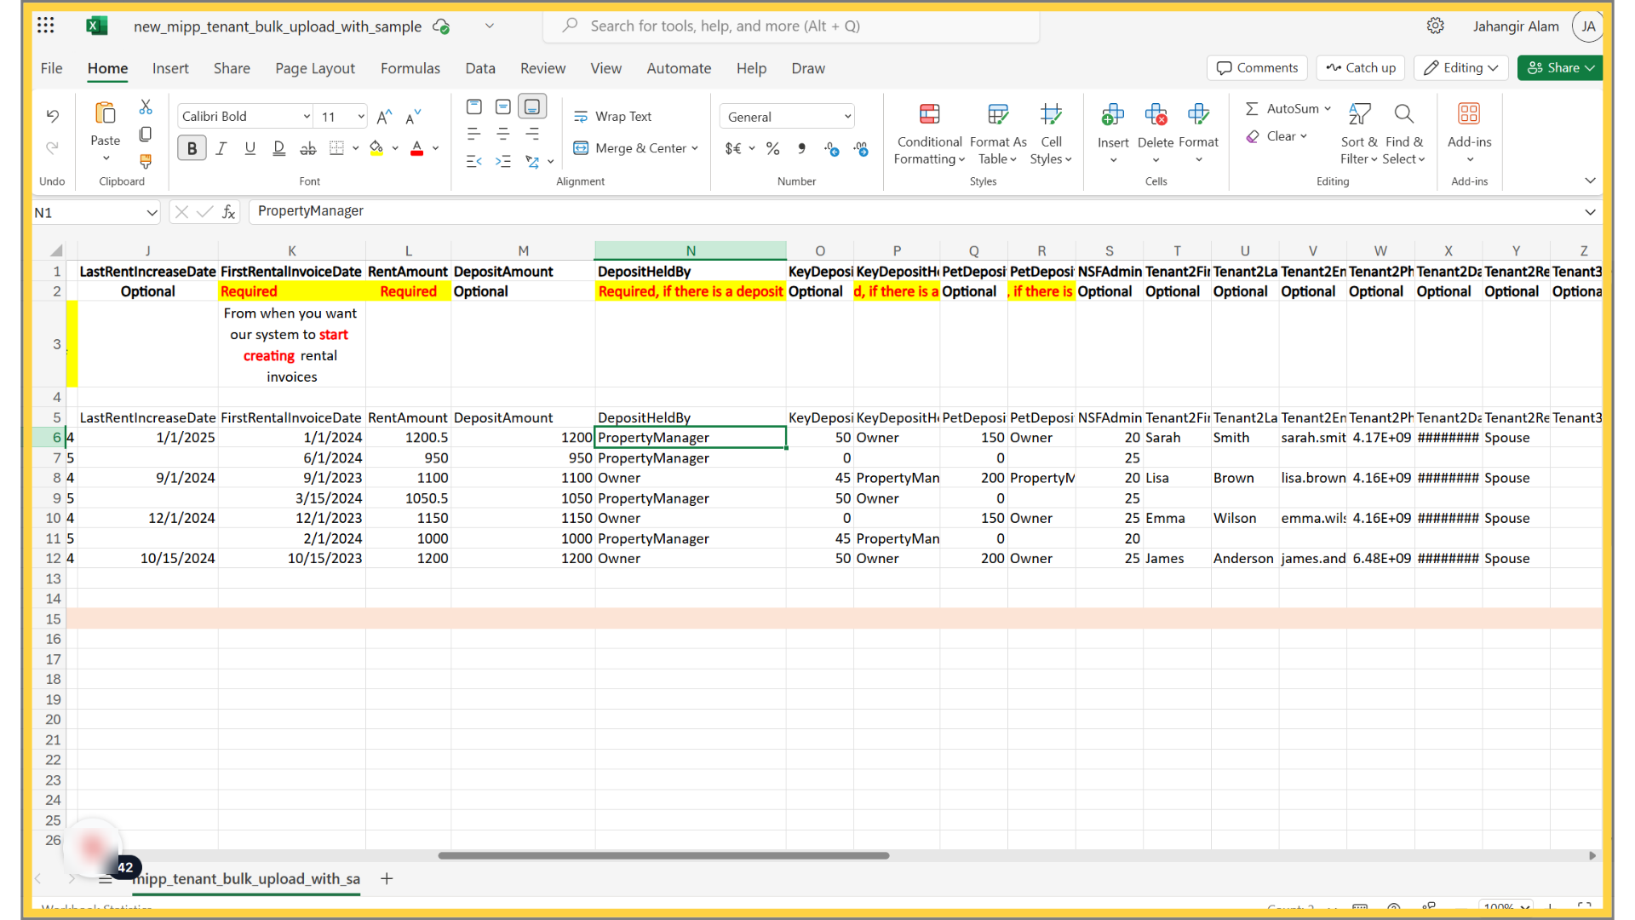Click the Increase Decimal icon
This screenshot has width=1635, height=920.
click(832, 149)
